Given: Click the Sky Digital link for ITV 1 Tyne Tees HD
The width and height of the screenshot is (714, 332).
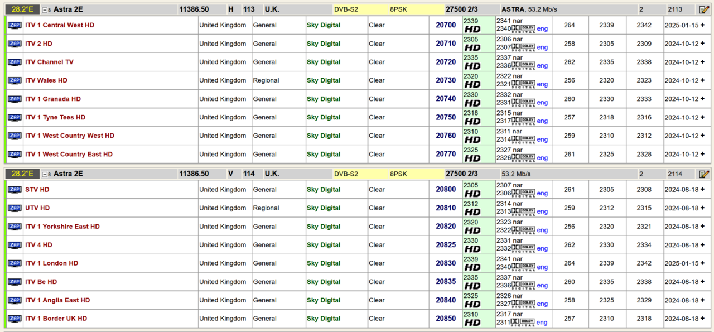Looking at the screenshot, I should tap(323, 117).
